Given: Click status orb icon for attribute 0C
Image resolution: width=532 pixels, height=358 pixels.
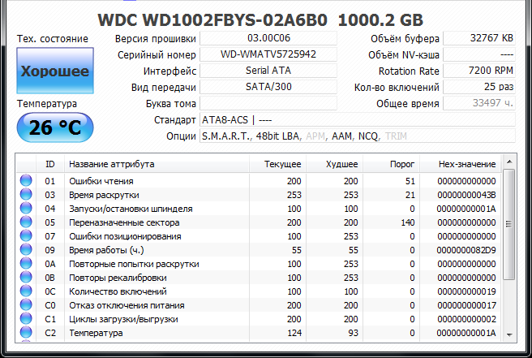Looking at the screenshot, I should 26,291.
